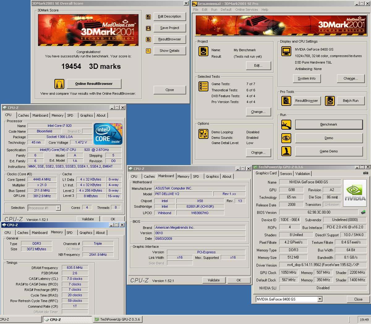Click the GPU-Z BIOS save chip icon
This screenshot has height=324, width=371.
tap(363, 212)
